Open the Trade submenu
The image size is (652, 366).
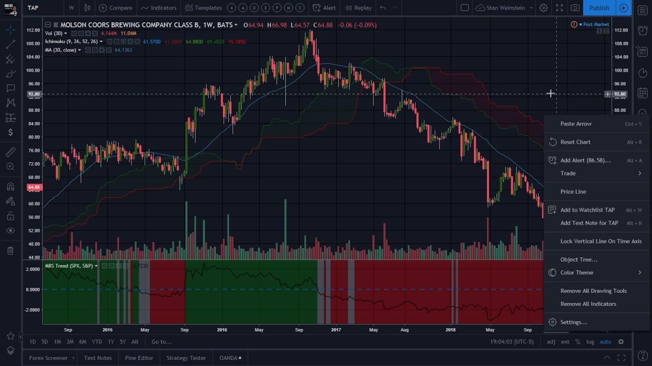click(x=596, y=173)
